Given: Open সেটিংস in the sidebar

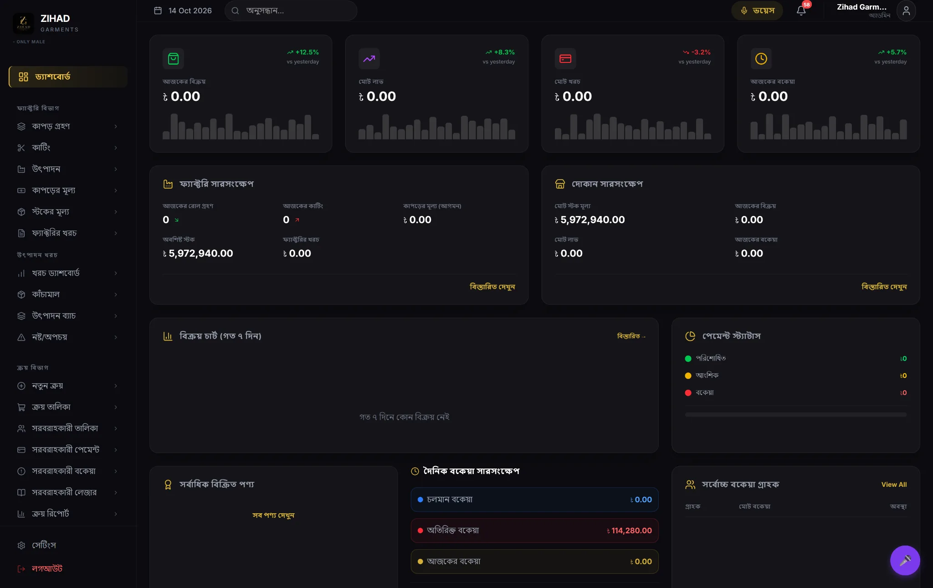Looking at the screenshot, I should 68,545.
